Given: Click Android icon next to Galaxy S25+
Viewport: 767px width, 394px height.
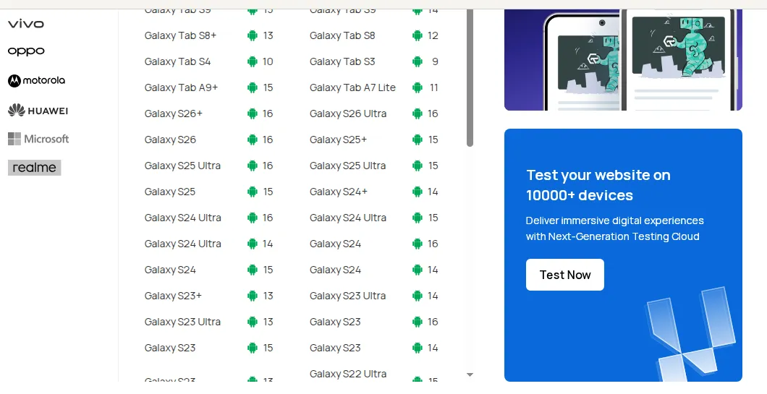Looking at the screenshot, I should tap(418, 140).
